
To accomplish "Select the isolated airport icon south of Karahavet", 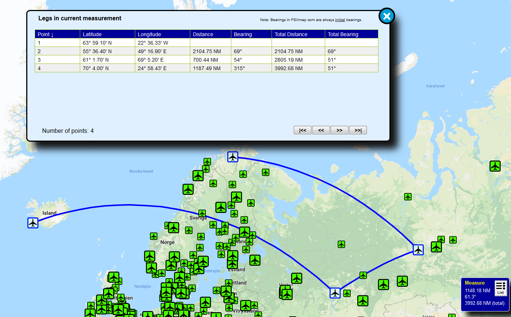I will tap(408, 197).
